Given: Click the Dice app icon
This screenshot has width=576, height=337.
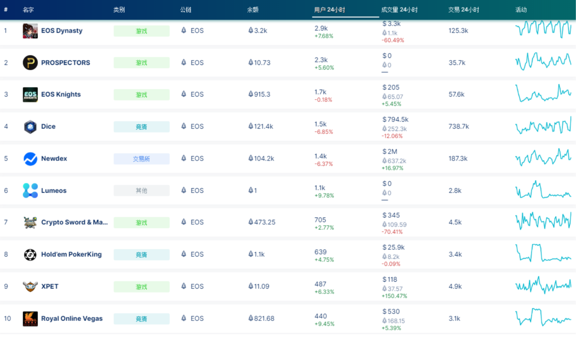Looking at the screenshot, I should pos(30,126).
